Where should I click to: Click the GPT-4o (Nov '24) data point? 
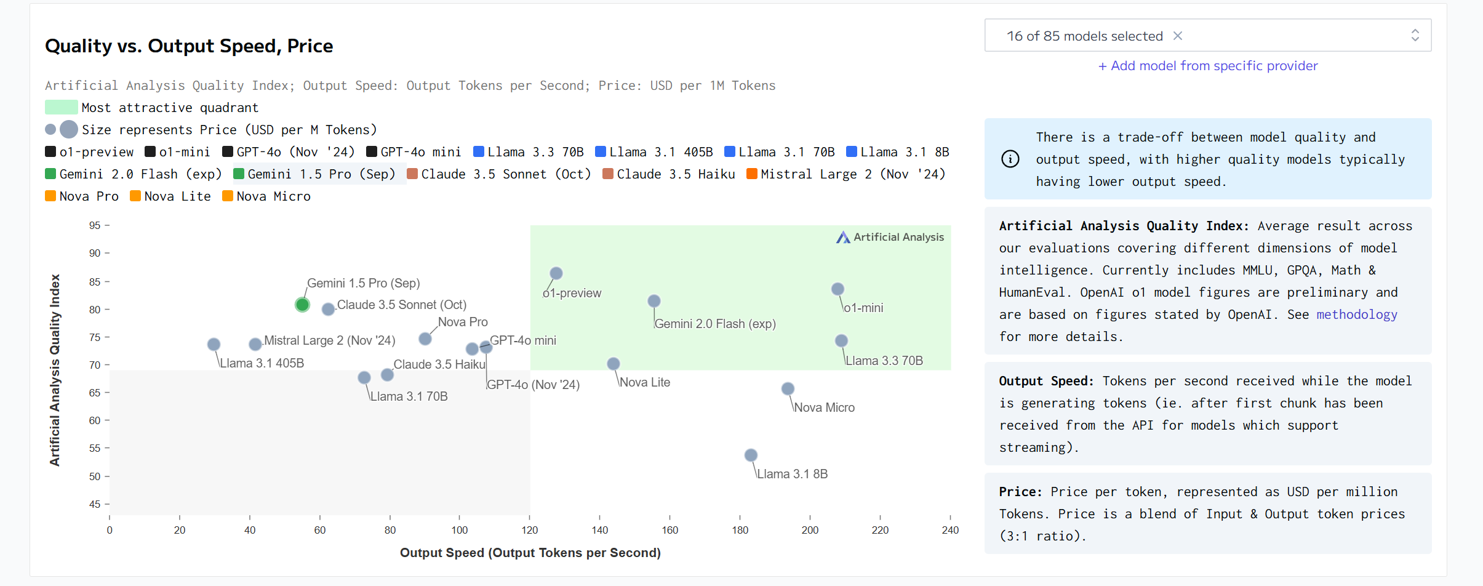486,347
